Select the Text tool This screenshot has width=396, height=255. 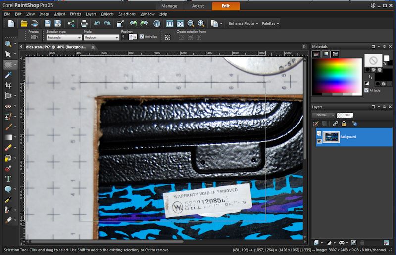click(8, 179)
